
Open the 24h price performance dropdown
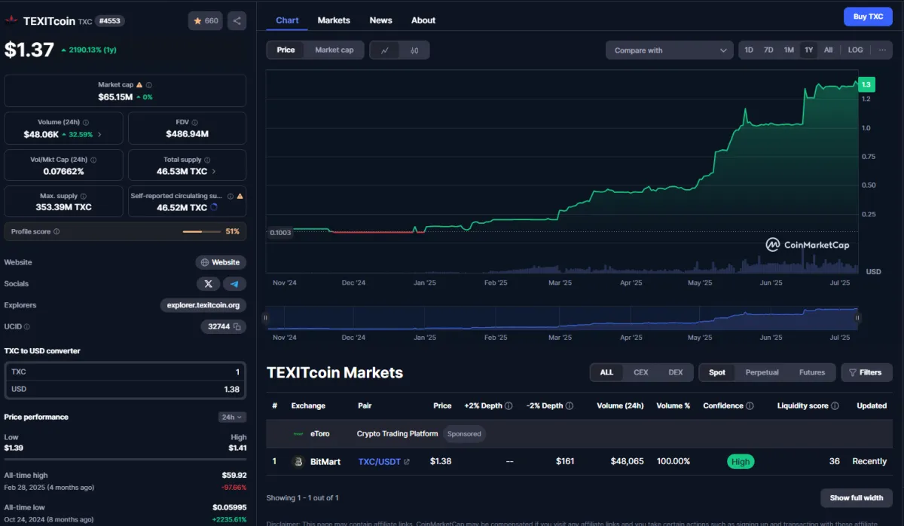pyautogui.click(x=233, y=417)
